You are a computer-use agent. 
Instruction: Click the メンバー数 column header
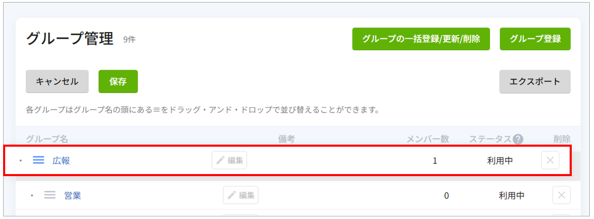[428, 139]
